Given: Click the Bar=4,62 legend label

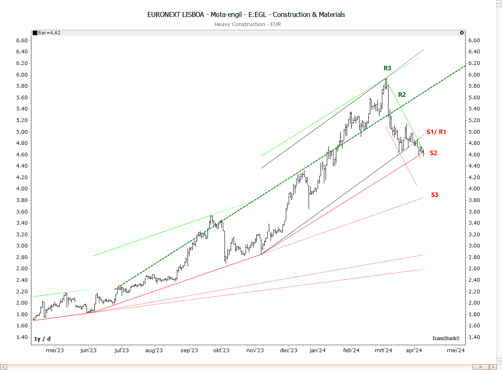Looking at the screenshot, I should (x=49, y=33).
